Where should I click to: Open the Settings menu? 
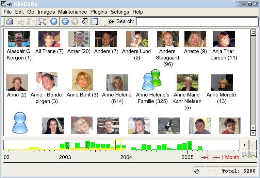(x=120, y=12)
